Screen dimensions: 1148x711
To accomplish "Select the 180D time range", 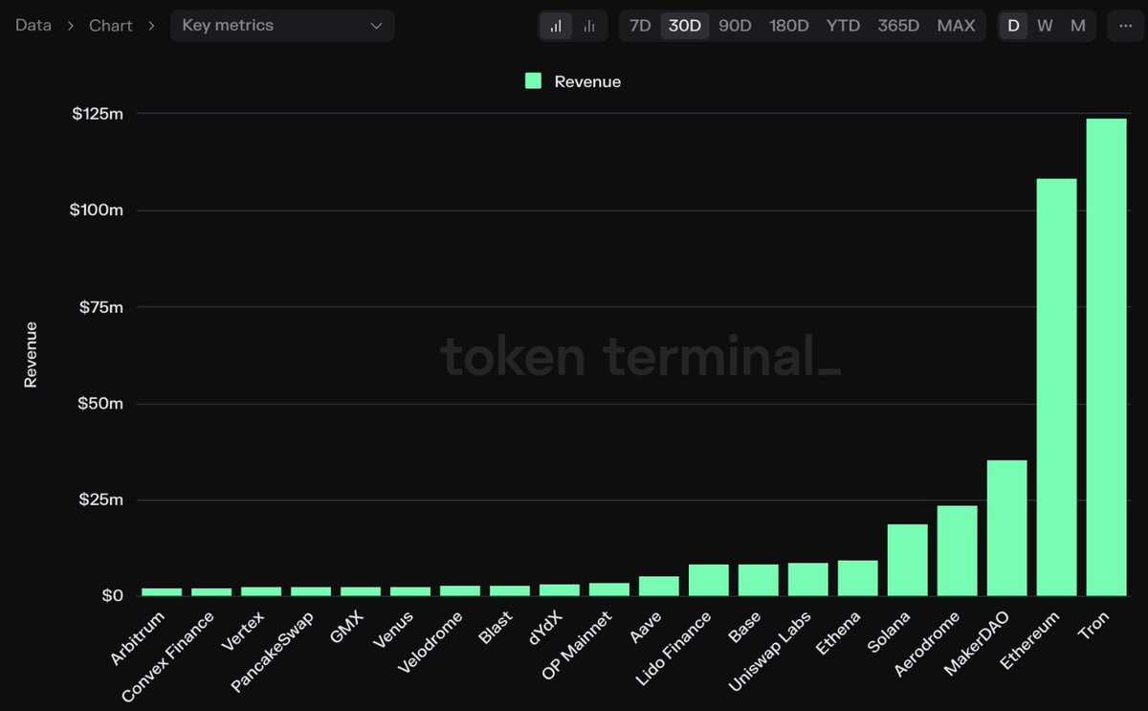I will (789, 26).
